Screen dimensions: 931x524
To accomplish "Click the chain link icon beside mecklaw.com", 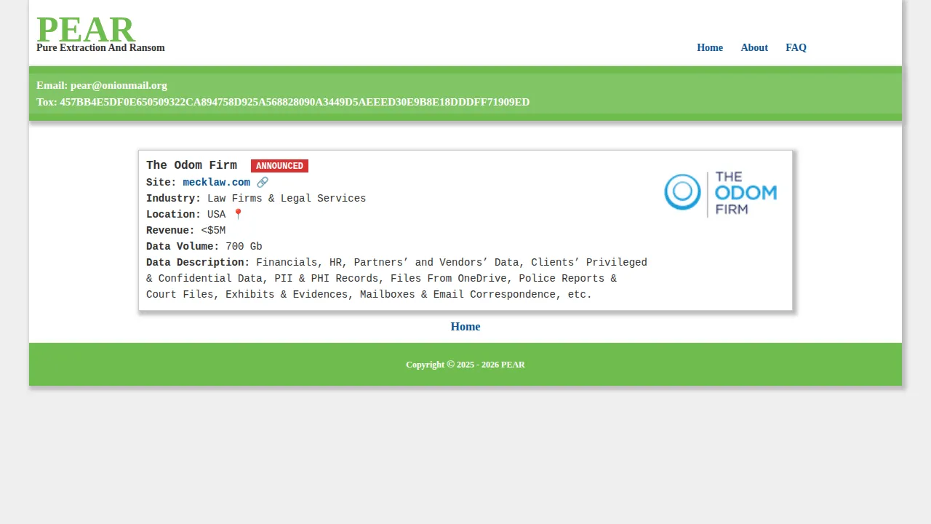I will (x=263, y=183).
